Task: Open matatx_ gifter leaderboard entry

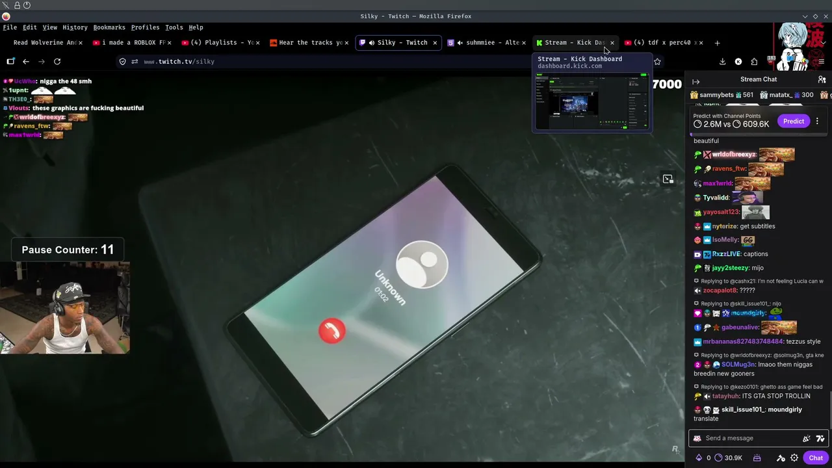Action: click(786, 95)
